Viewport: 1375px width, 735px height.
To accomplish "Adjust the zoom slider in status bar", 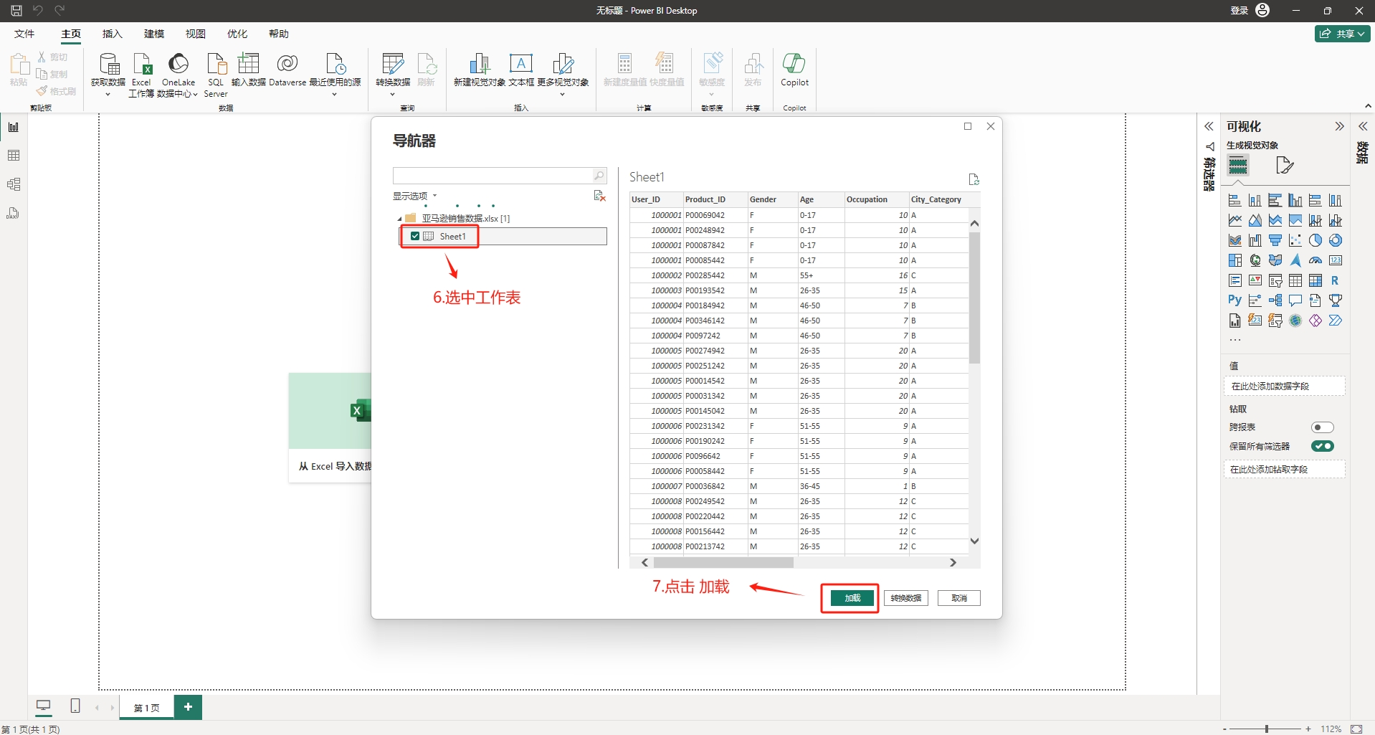I will tap(1267, 729).
